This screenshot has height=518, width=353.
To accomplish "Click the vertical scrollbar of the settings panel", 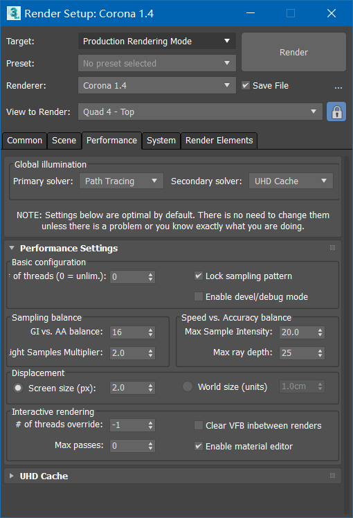I will pyautogui.click(x=346, y=334).
